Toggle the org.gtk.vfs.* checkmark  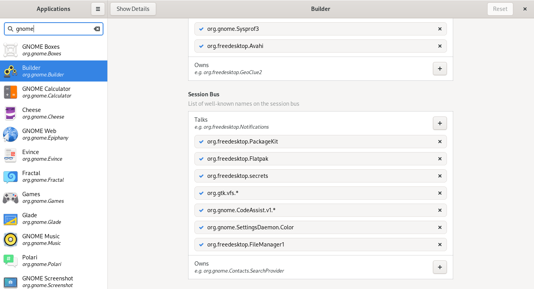pos(201,193)
